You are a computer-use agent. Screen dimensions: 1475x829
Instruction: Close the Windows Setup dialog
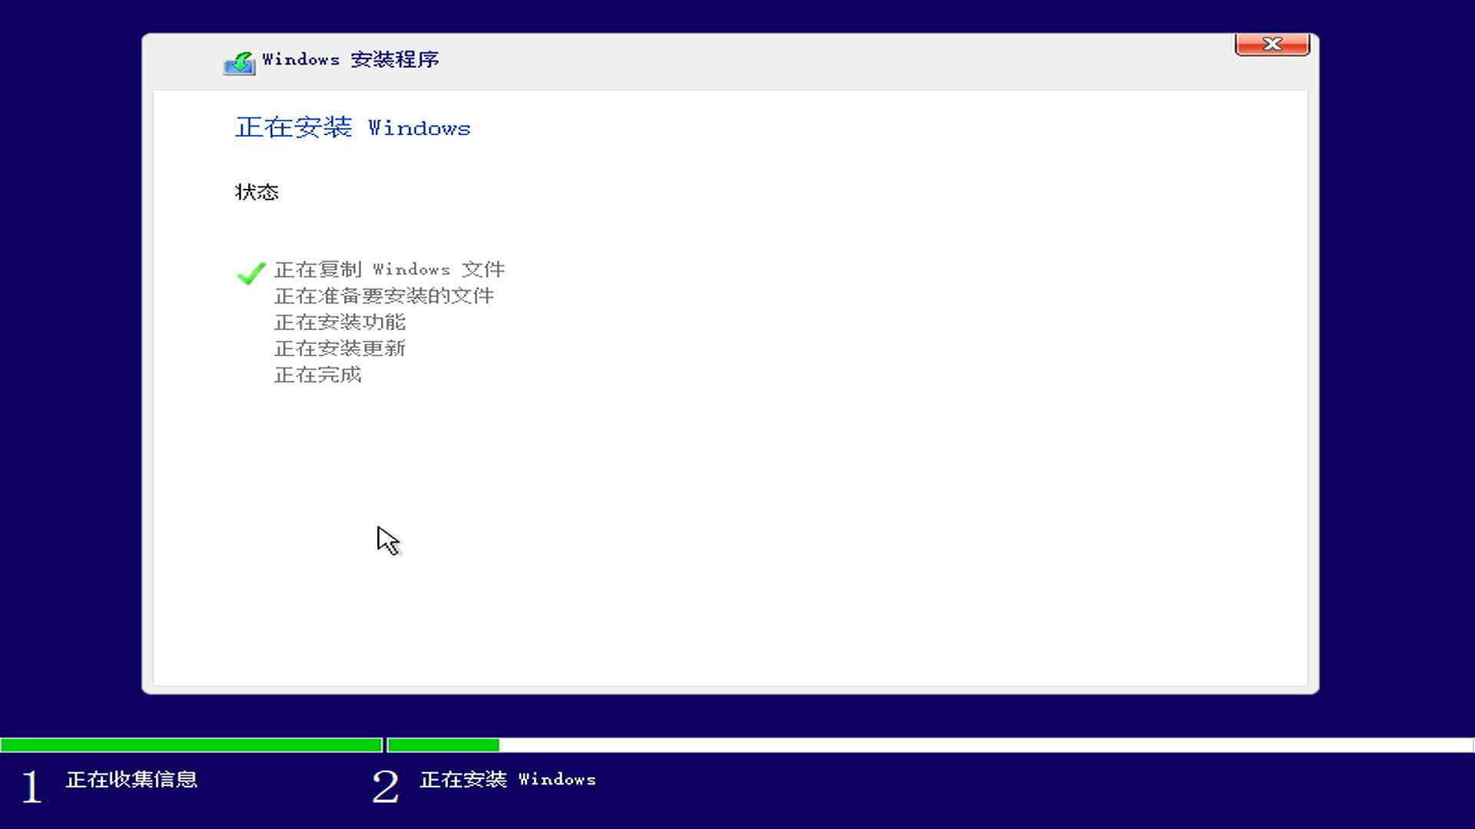click(1271, 44)
